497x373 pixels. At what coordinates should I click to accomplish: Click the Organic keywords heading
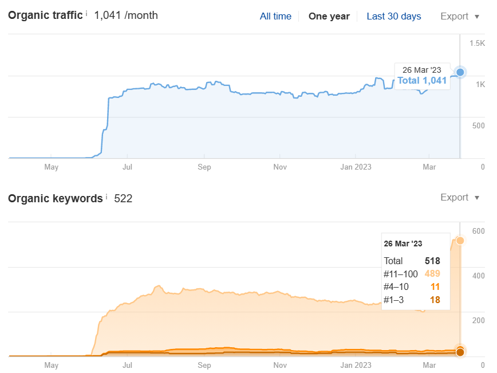[x=55, y=198]
